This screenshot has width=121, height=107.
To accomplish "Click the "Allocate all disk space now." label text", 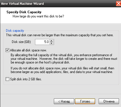I will pos(28,50).
